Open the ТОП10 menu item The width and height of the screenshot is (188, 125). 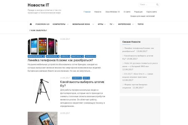140,24
